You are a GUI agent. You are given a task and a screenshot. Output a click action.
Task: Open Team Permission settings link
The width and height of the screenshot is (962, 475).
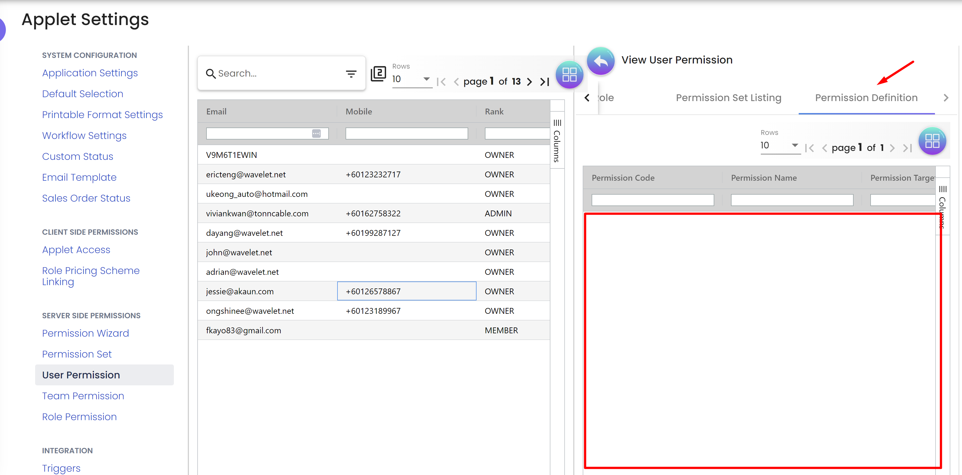pos(83,396)
